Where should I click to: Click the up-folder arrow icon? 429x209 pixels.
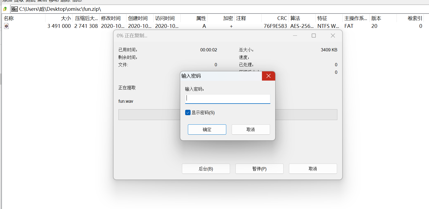click(5, 9)
